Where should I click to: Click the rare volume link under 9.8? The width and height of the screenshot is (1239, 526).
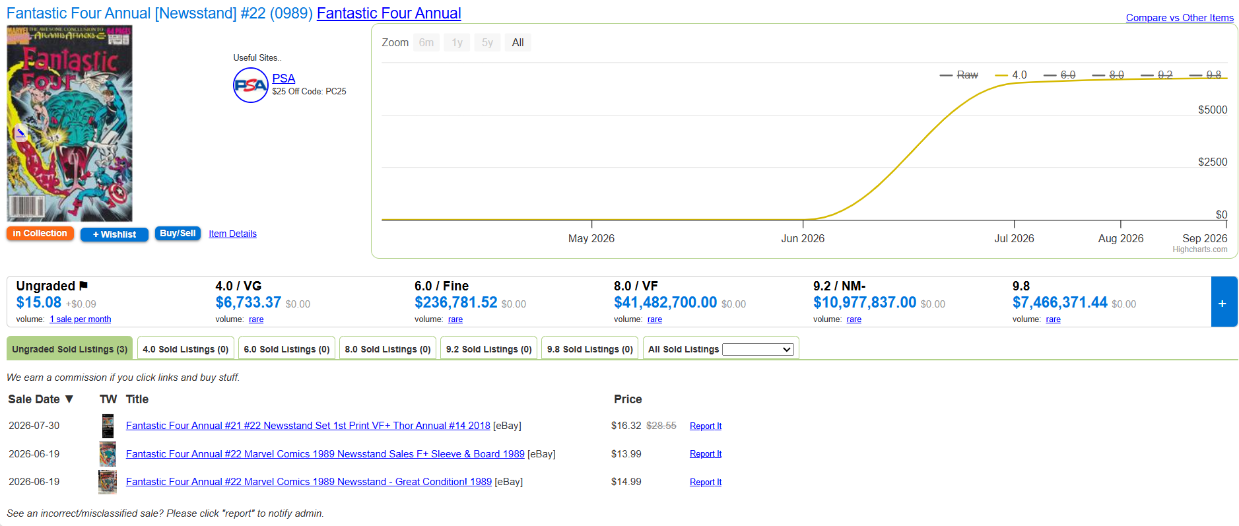click(1054, 319)
